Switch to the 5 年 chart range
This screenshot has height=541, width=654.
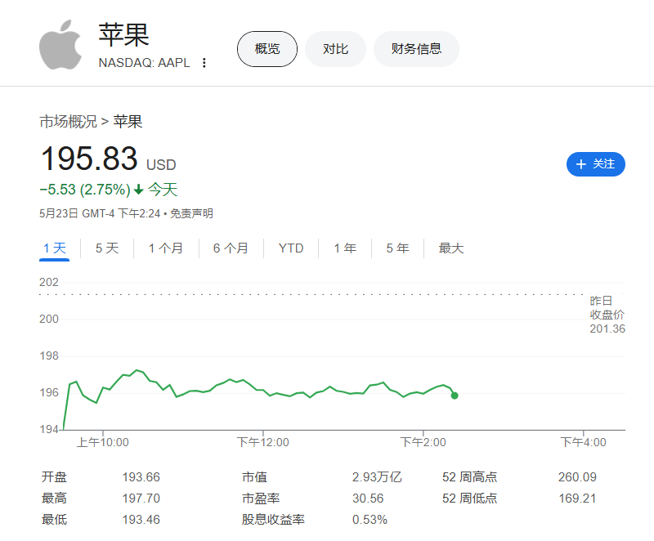point(397,248)
